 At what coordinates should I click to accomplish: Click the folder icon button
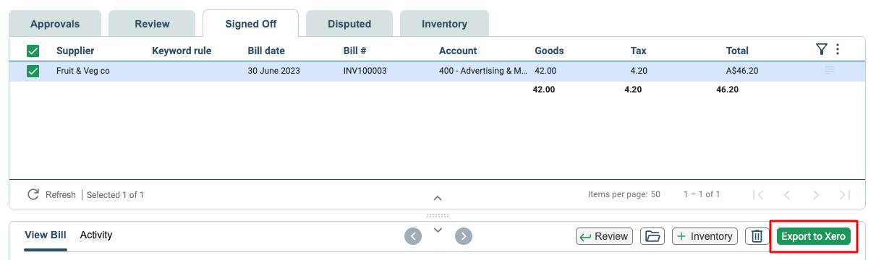click(x=653, y=236)
